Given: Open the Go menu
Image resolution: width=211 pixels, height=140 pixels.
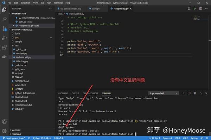Looking at the screenshot, I should click(43, 3).
